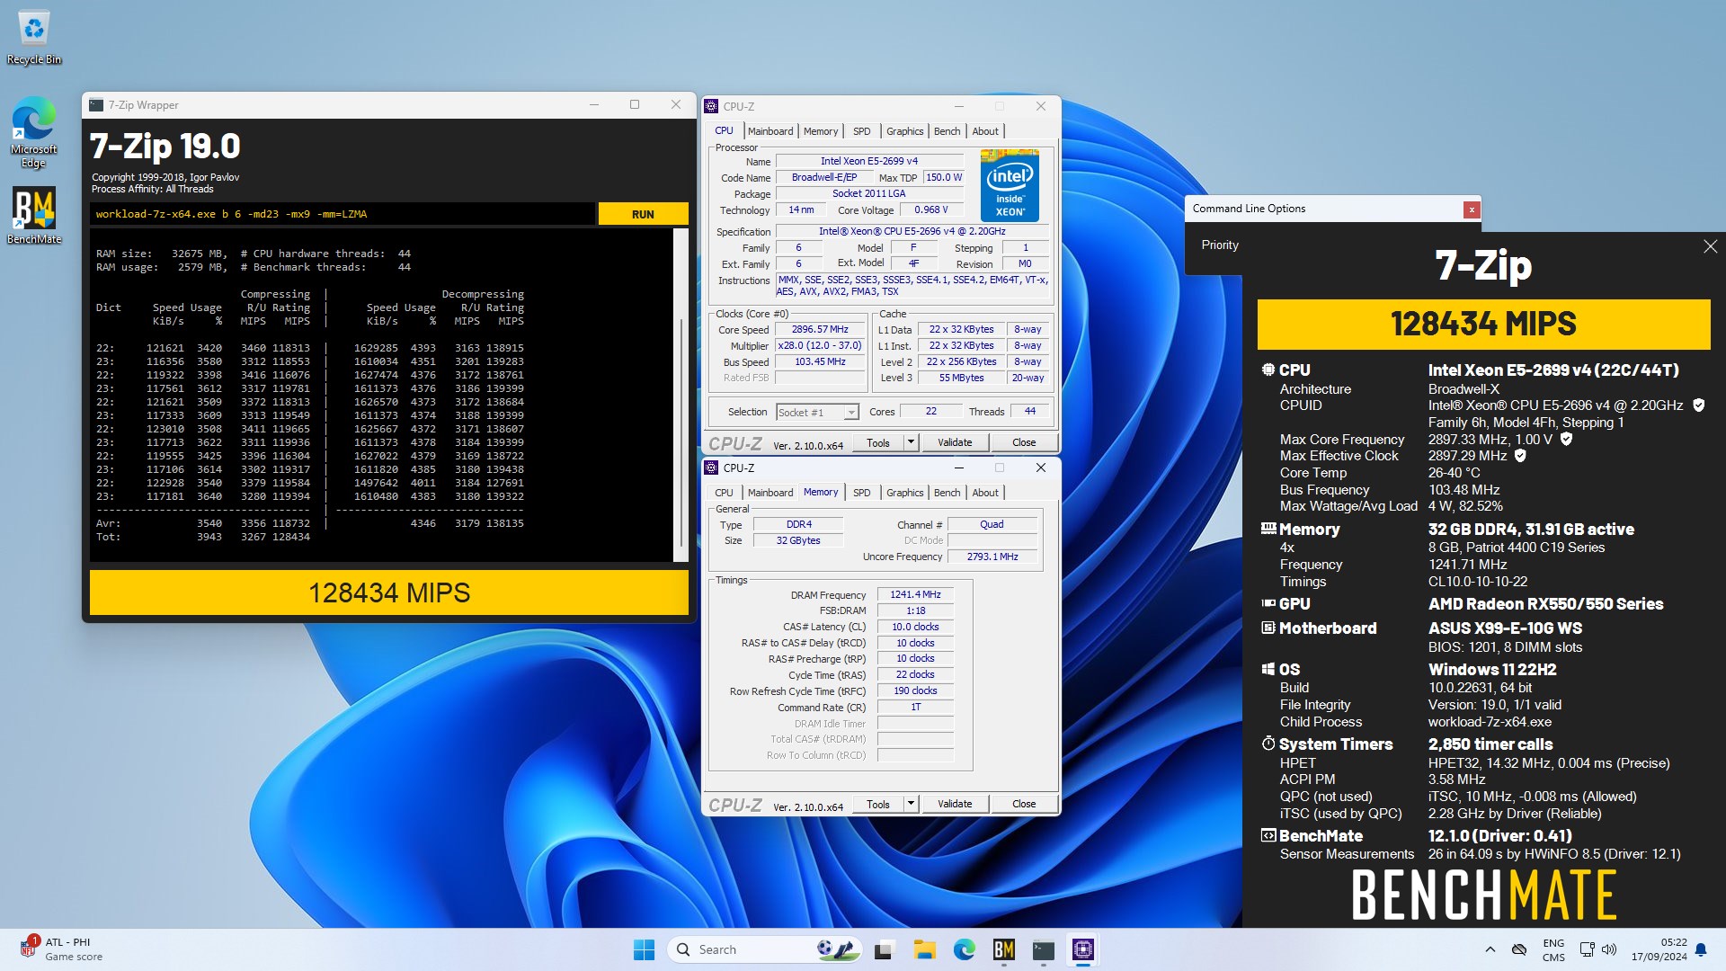Click the Intel Inside Xeon logo in CPU-Z

pos(1010,185)
